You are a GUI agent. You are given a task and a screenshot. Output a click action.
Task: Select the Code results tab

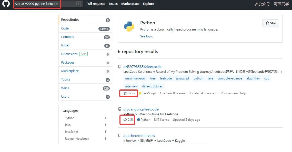pos(65,28)
